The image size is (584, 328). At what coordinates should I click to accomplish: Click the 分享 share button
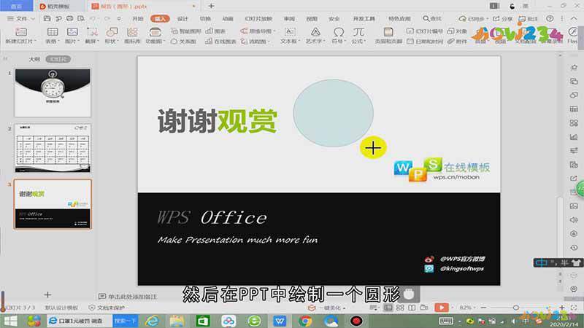tap(502, 18)
